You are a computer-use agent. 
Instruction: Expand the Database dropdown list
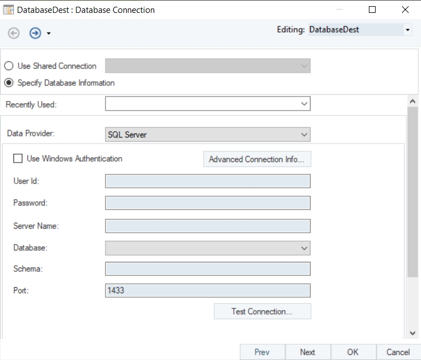(x=304, y=248)
